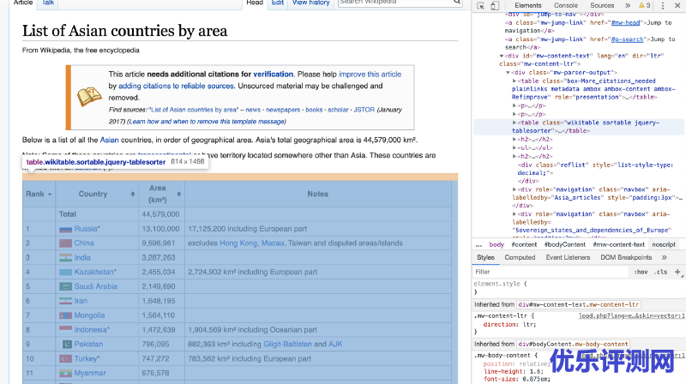Image resolution: width=686 pixels, height=384 pixels.
Task: Open the Elements tab
Action: click(x=528, y=6)
